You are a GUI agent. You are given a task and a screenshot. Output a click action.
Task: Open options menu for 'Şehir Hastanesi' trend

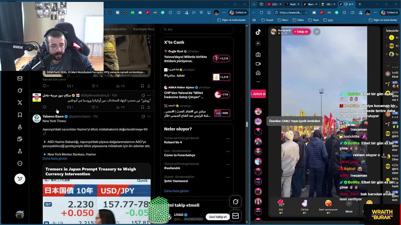[x=228, y=177]
